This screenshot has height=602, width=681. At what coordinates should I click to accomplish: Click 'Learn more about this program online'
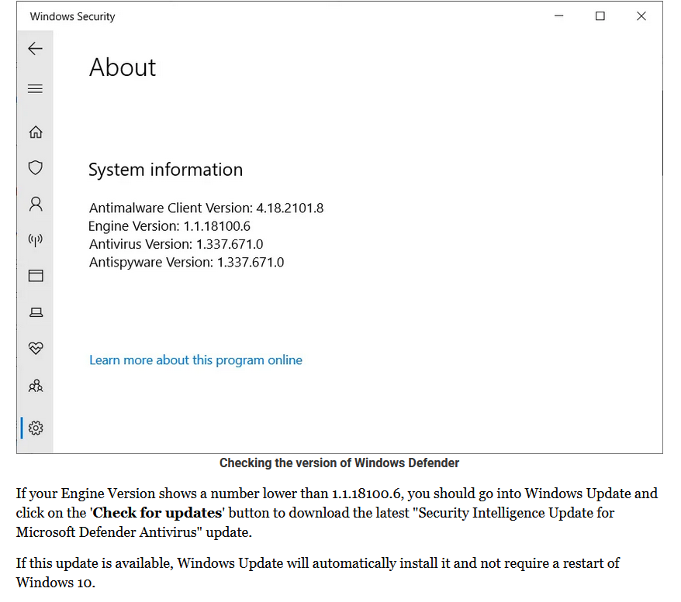[x=195, y=360]
